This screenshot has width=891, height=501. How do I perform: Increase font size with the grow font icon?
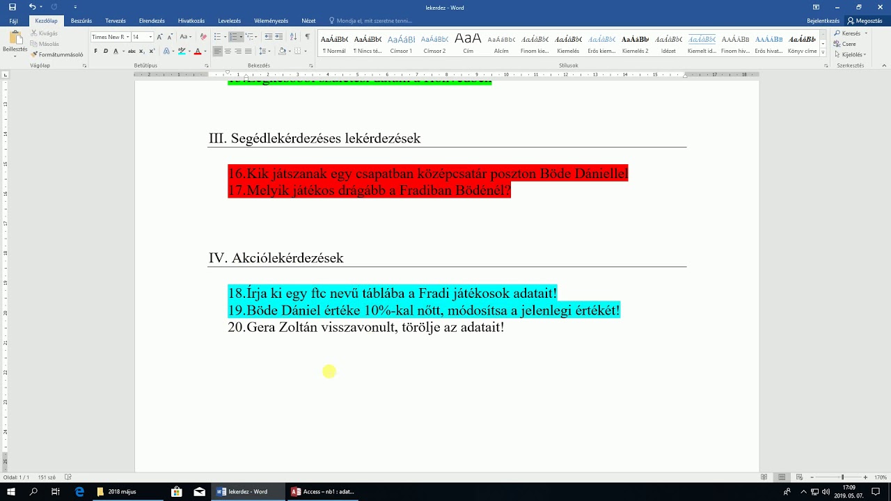159,37
